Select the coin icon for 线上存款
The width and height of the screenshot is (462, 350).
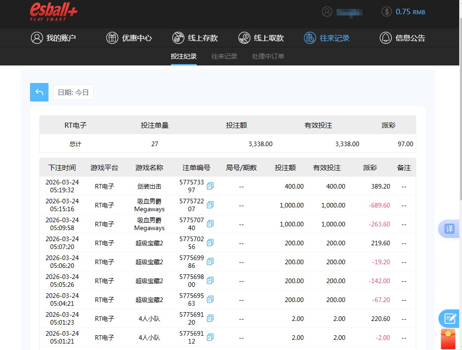coord(178,38)
